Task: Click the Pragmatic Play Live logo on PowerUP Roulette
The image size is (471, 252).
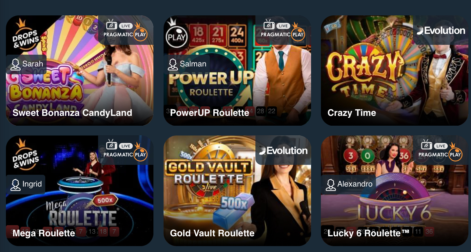Action: [283, 30]
